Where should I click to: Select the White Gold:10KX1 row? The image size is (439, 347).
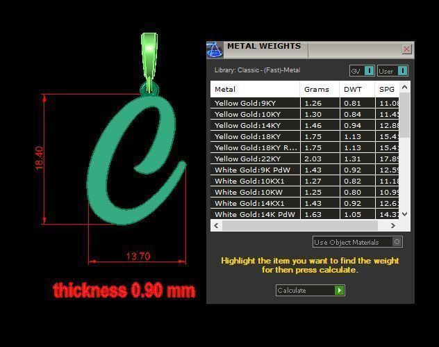[305, 181]
